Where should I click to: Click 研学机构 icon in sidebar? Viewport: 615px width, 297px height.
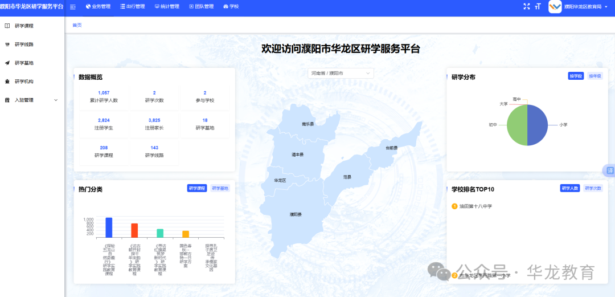[x=7, y=82]
